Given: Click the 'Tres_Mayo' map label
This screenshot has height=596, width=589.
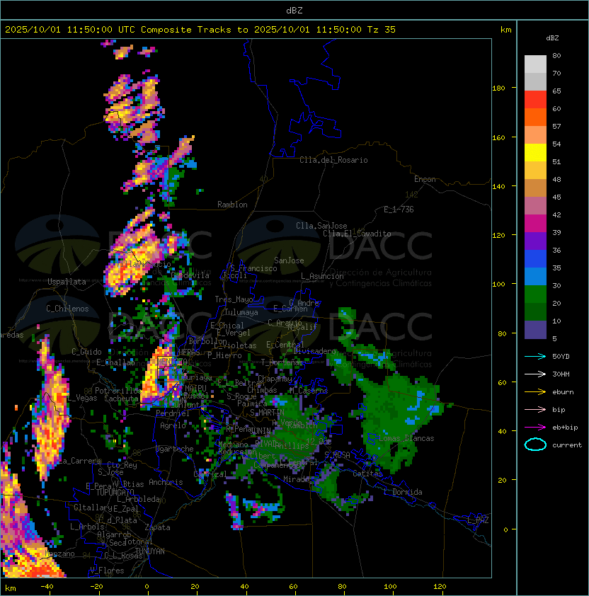Looking at the screenshot, I should pyautogui.click(x=234, y=299).
